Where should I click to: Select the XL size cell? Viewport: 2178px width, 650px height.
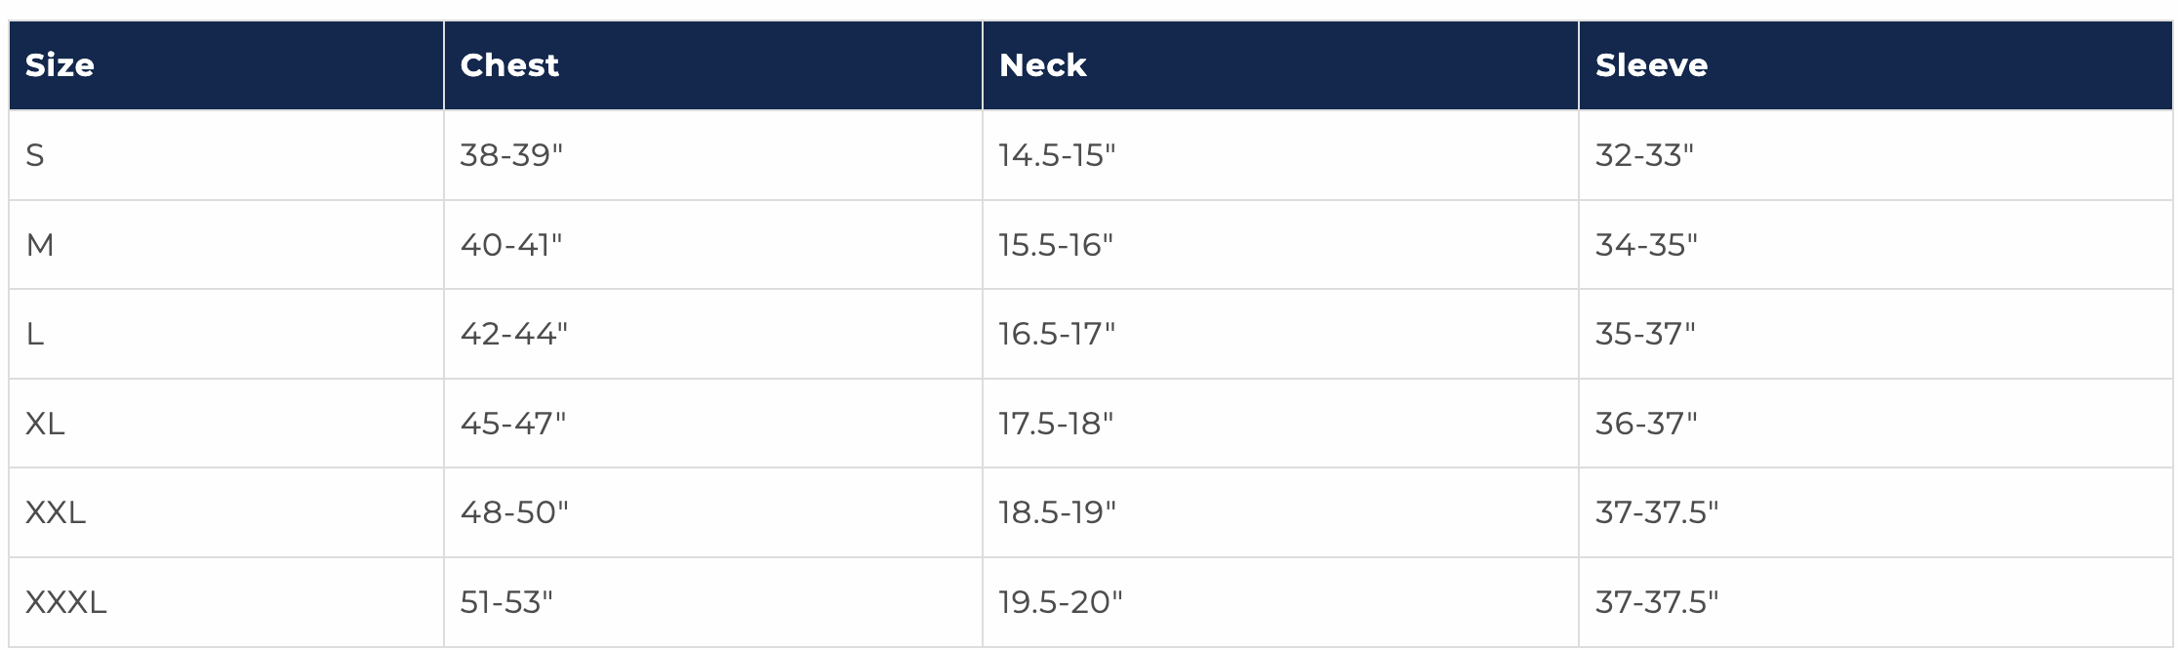coord(45,424)
